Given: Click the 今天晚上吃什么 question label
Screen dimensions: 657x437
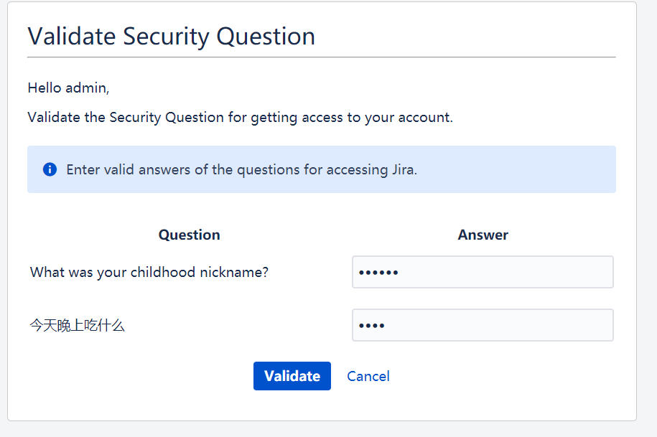Looking at the screenshot, I should pyautogui.click(x=77, y=325).
